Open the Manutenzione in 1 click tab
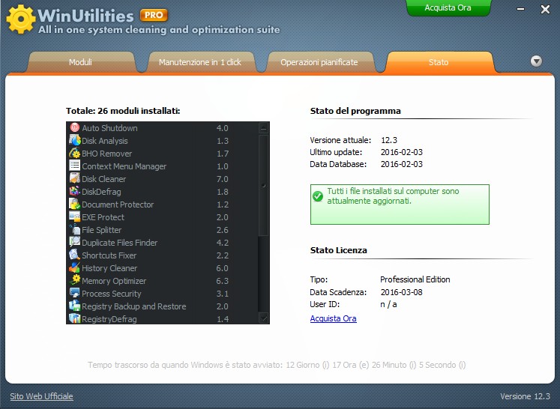This screenshot has height=409, width=560. (200, 62)
